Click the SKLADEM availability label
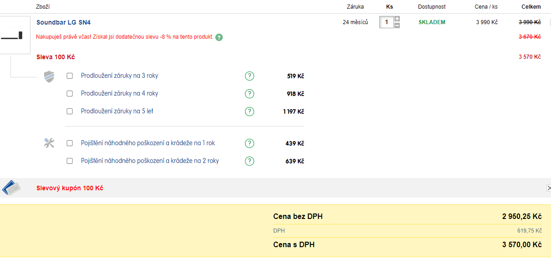The image size is (551, 259). point(432,22)
